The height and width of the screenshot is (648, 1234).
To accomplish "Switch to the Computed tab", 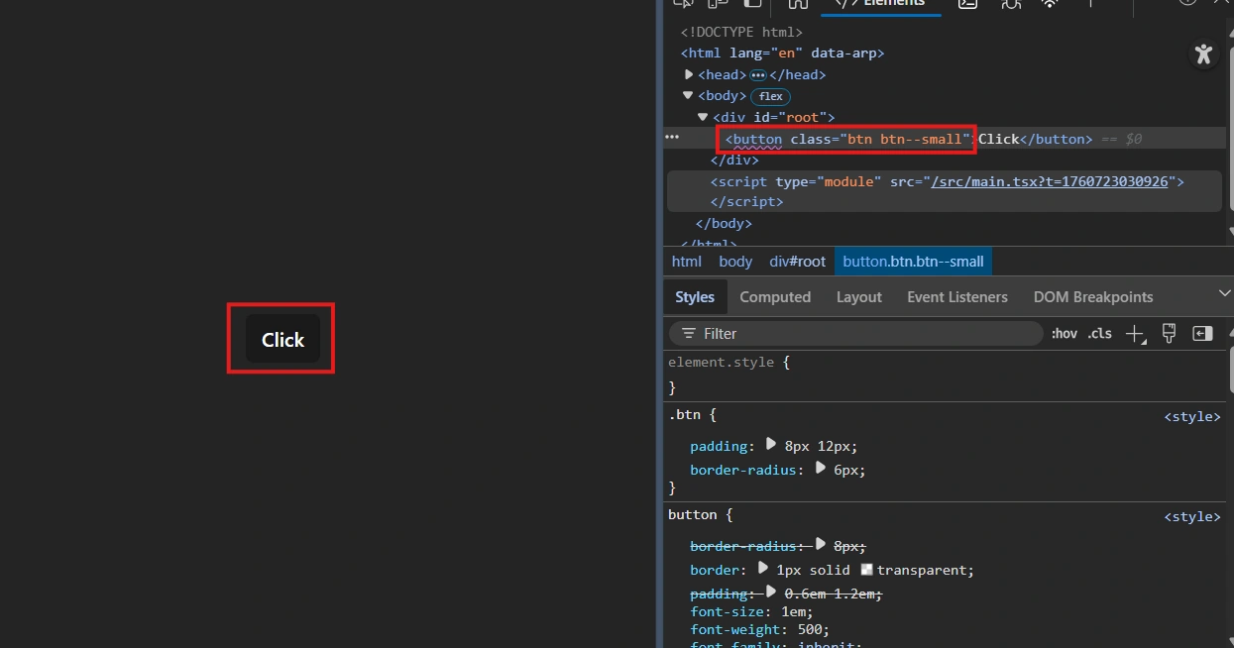I will coord(775,297).
